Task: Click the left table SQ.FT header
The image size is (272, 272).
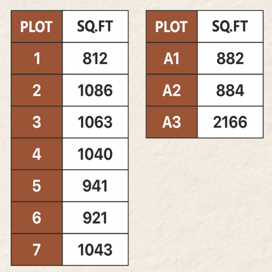Action: (95, 27)
